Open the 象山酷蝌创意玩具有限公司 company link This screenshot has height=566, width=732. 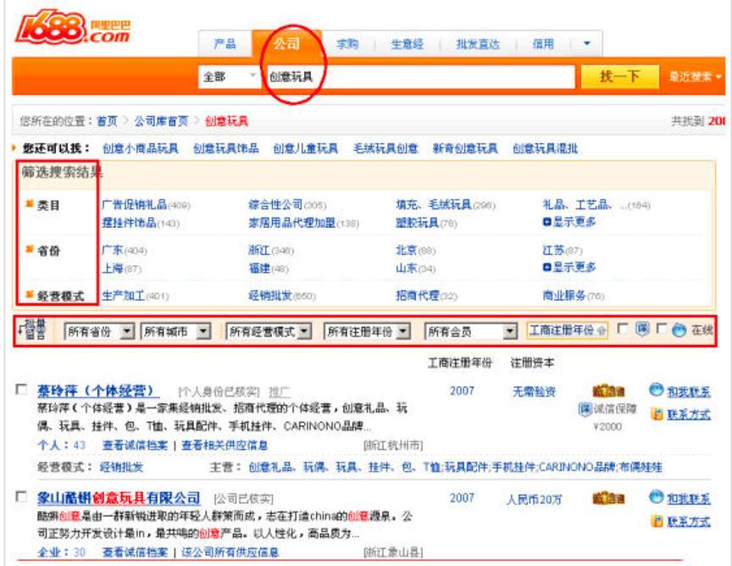coord(119,498)
